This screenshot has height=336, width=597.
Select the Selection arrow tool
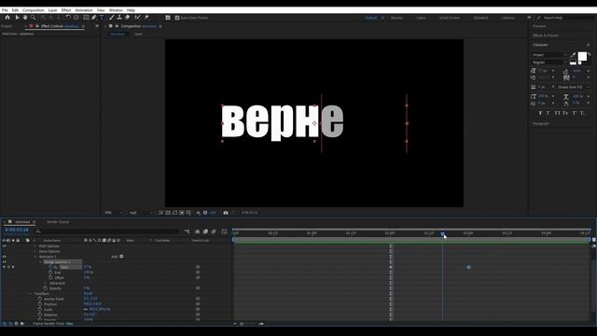pyautogui.click(x=17, y=18)
